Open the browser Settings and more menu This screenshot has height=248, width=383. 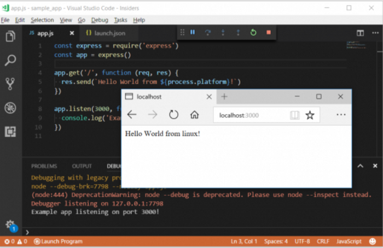pyautogui.click(x=341, y=115)
